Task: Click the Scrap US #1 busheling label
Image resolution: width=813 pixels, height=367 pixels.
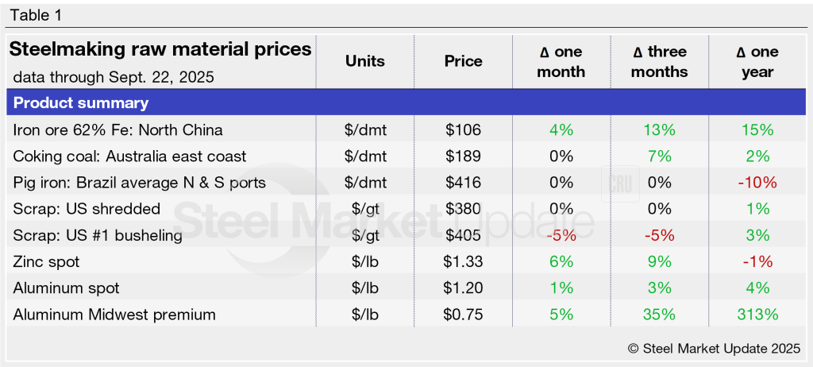Action: tap(98, 236)
